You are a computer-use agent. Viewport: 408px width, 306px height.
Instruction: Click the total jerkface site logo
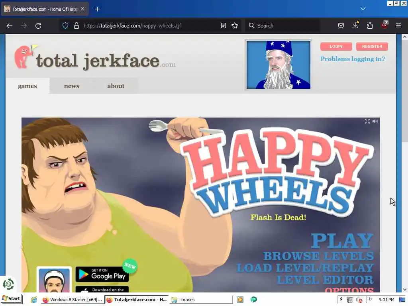coord(95,58)
